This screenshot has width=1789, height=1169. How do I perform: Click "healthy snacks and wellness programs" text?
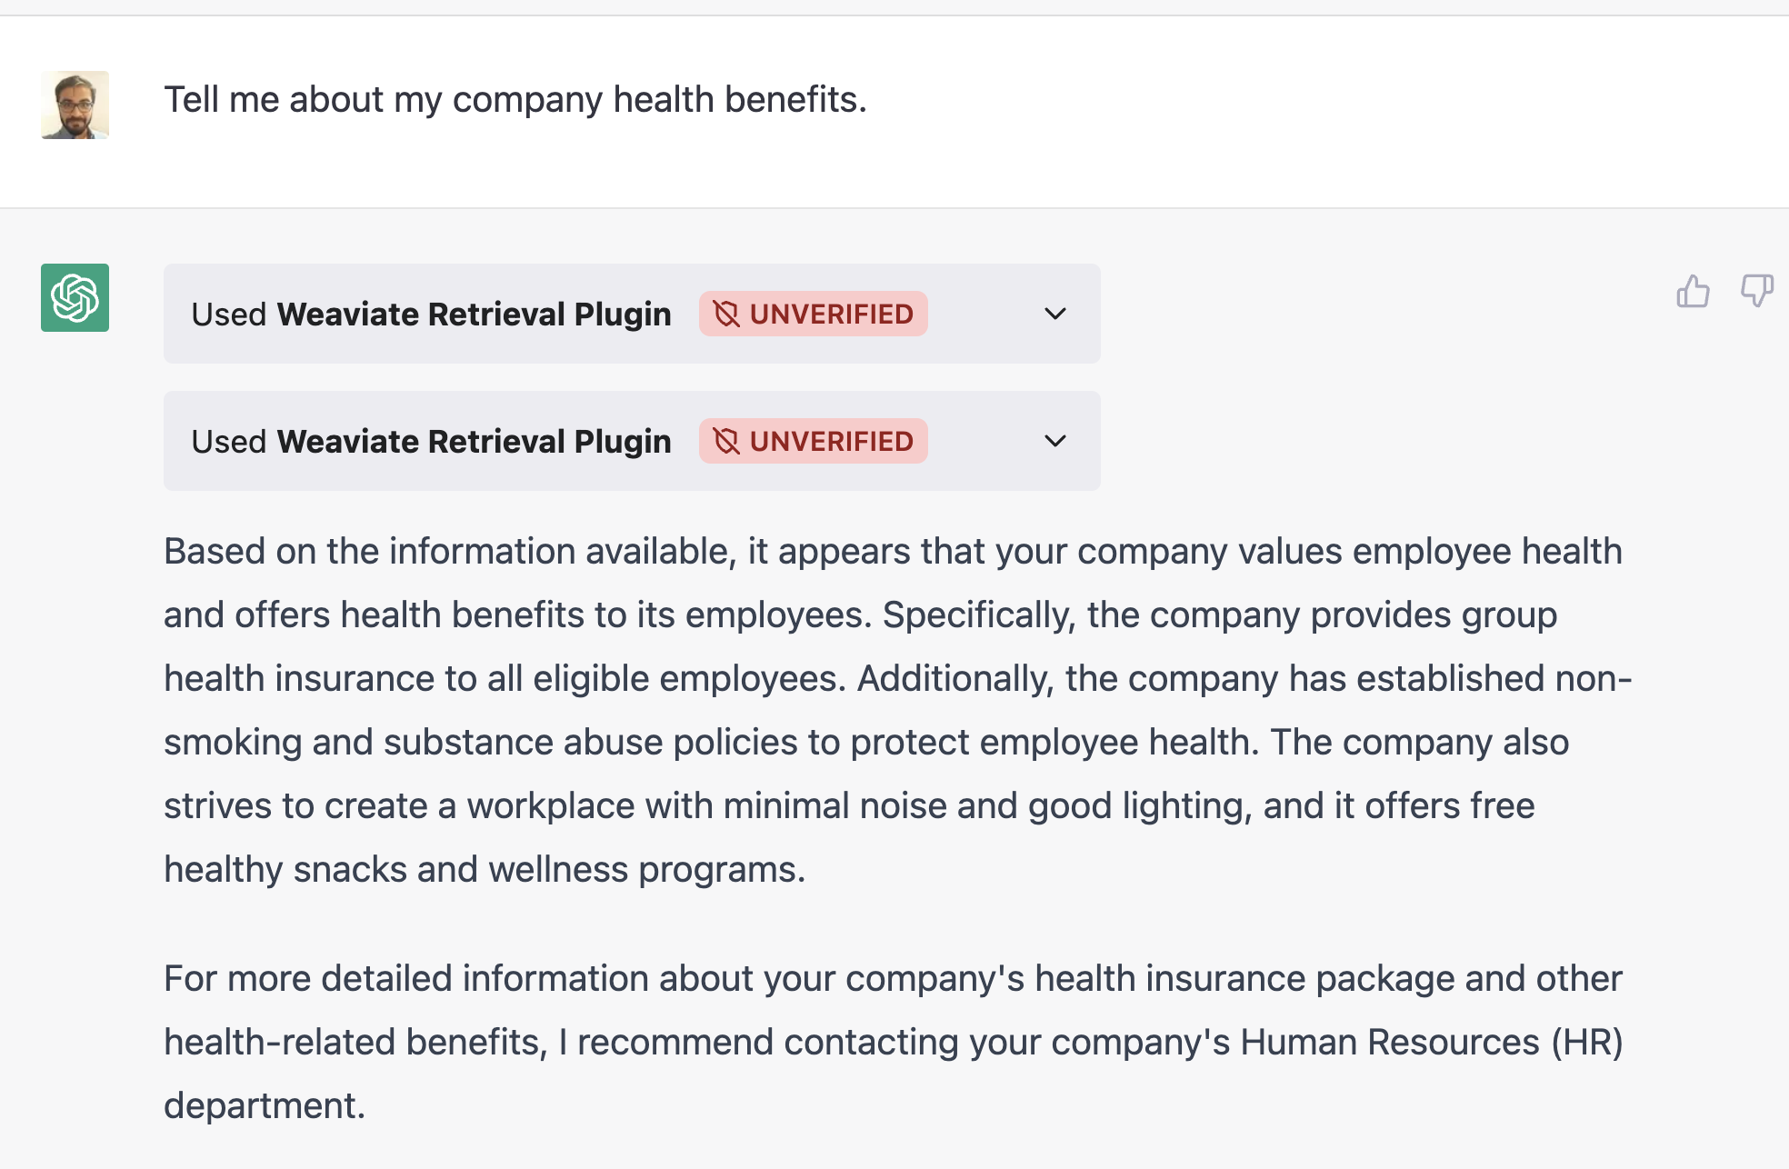pyautogui.click(x=484, y=870)
